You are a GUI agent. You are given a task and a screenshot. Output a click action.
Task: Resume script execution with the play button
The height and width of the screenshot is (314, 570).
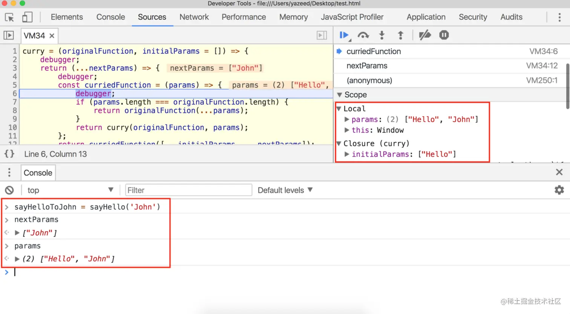pos(344,35)
